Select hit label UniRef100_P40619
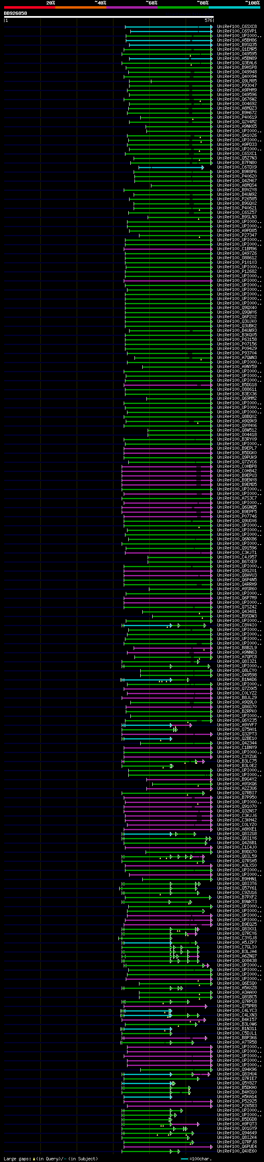This screenshot has height=1162, width=264. [x=237, y=117]
